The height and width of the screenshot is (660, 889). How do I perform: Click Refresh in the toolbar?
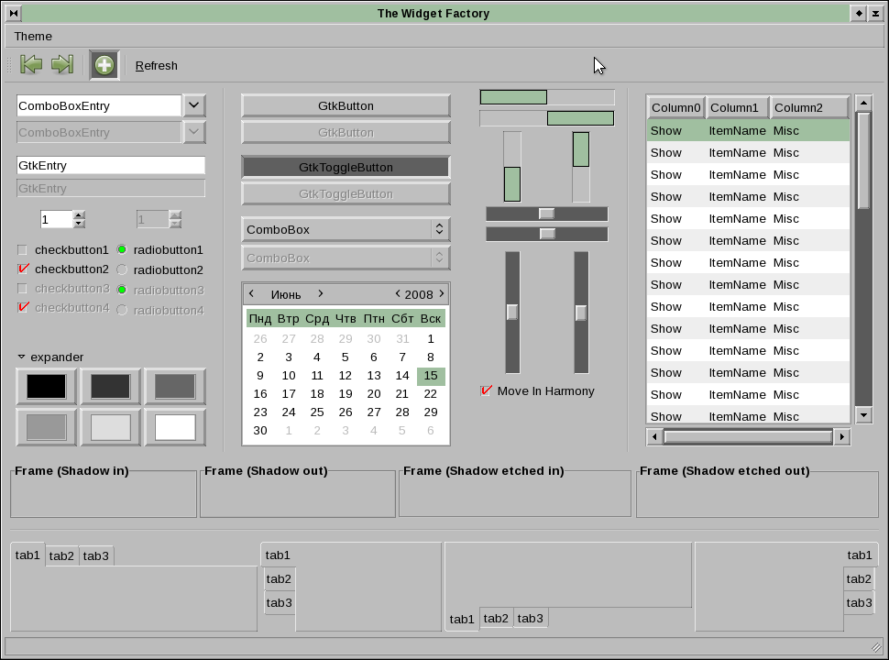[157, 66]
